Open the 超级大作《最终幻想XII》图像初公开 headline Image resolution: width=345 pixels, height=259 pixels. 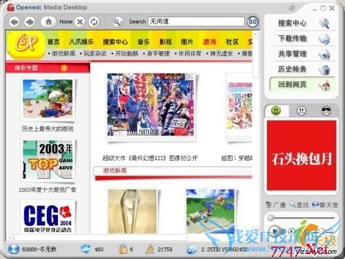point(150,158)
